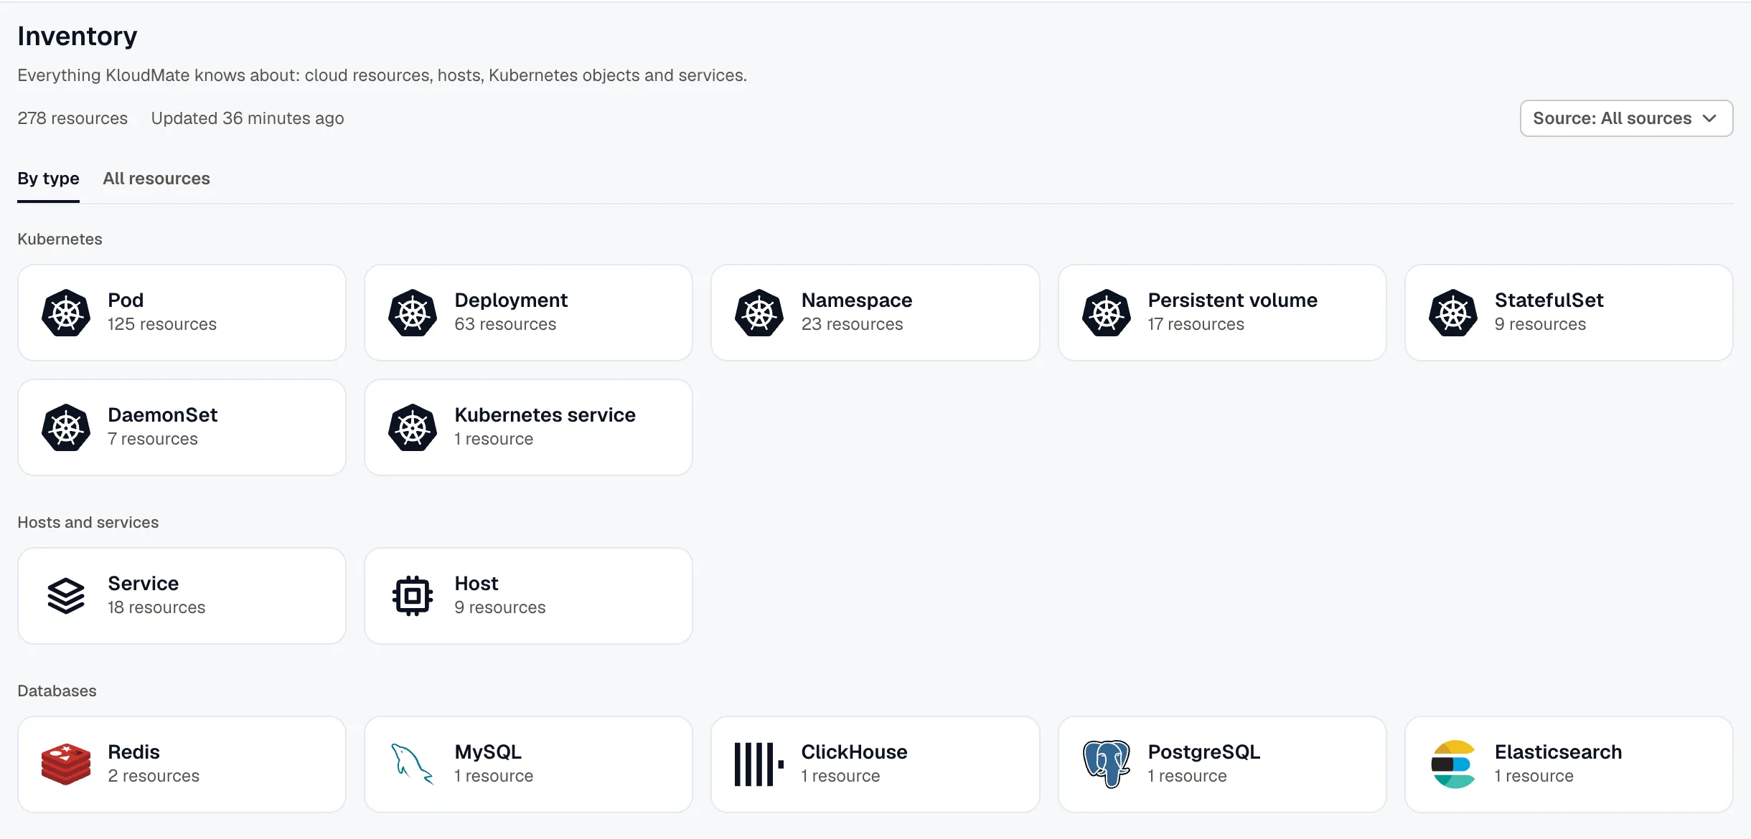Open the Namespace title link

pos(857,300)
